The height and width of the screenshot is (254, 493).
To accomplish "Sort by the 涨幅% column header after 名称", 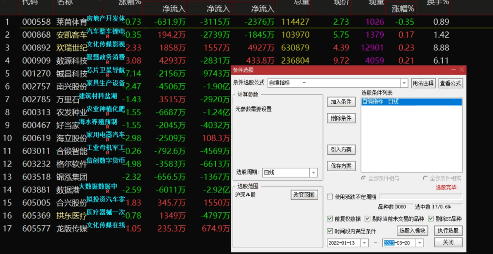I will pos(130,2).
